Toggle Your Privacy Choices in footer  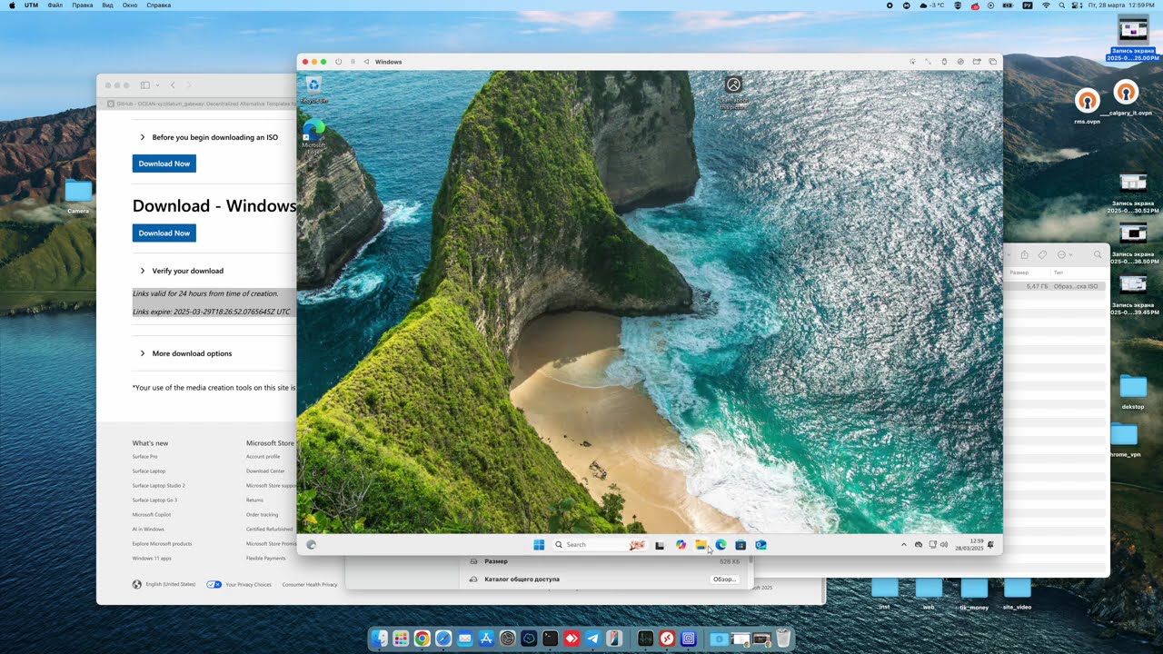[x=239, y=585]
